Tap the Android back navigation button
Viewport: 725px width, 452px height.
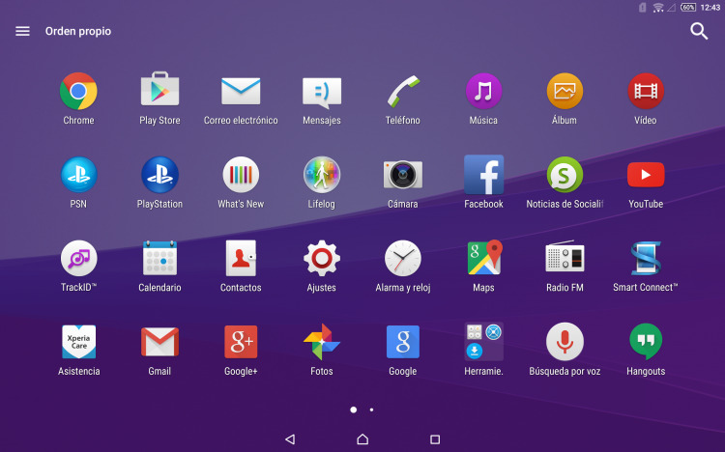290,439
